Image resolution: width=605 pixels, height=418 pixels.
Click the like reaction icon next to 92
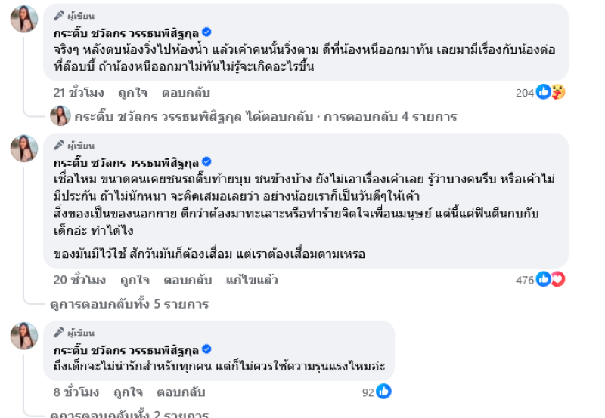click(x=383, y=392)
